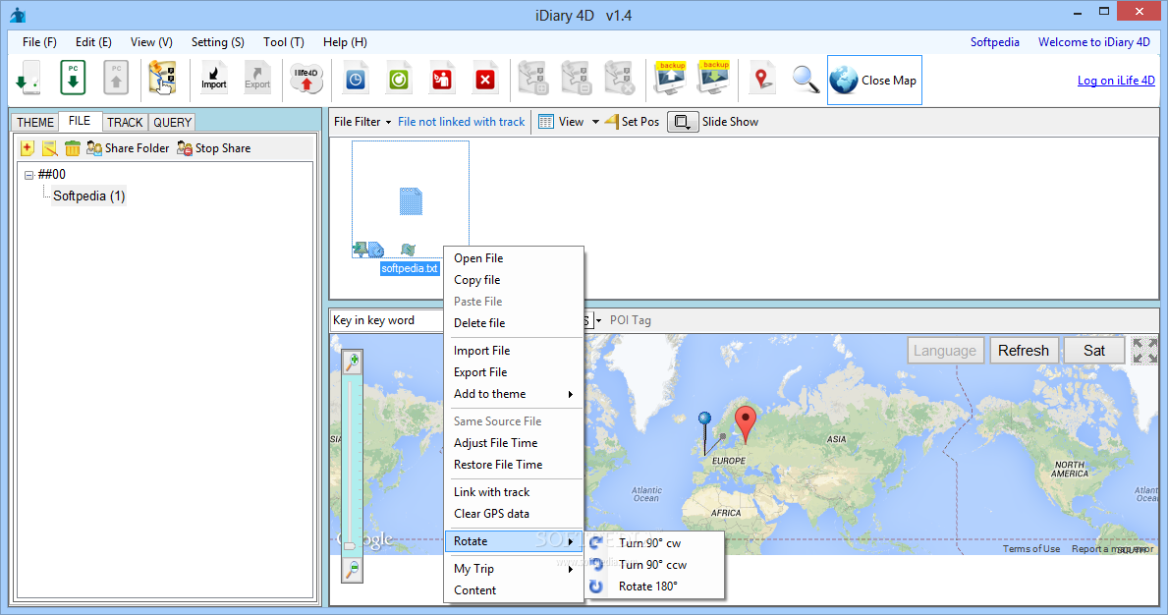Open the Setting (S) menu
This screenshot has width=1168, height=615.
tap(217, 42)
